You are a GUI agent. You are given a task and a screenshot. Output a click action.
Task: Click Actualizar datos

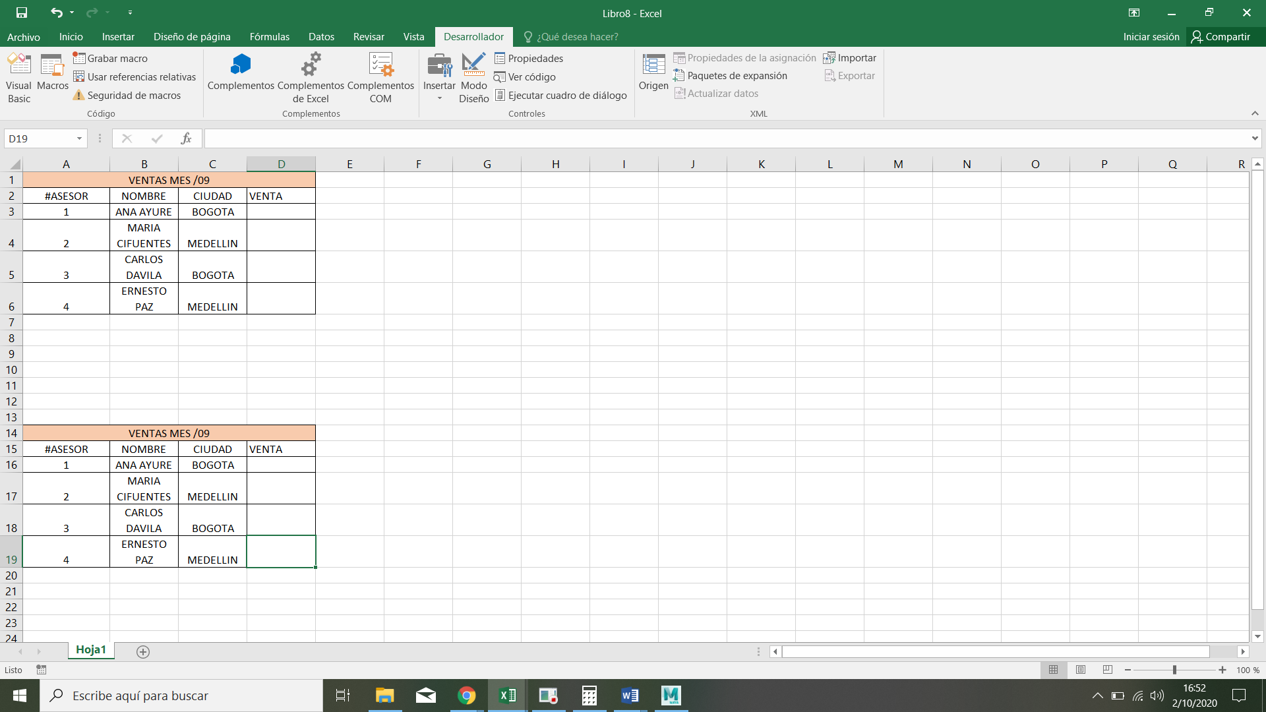point(716,93)
